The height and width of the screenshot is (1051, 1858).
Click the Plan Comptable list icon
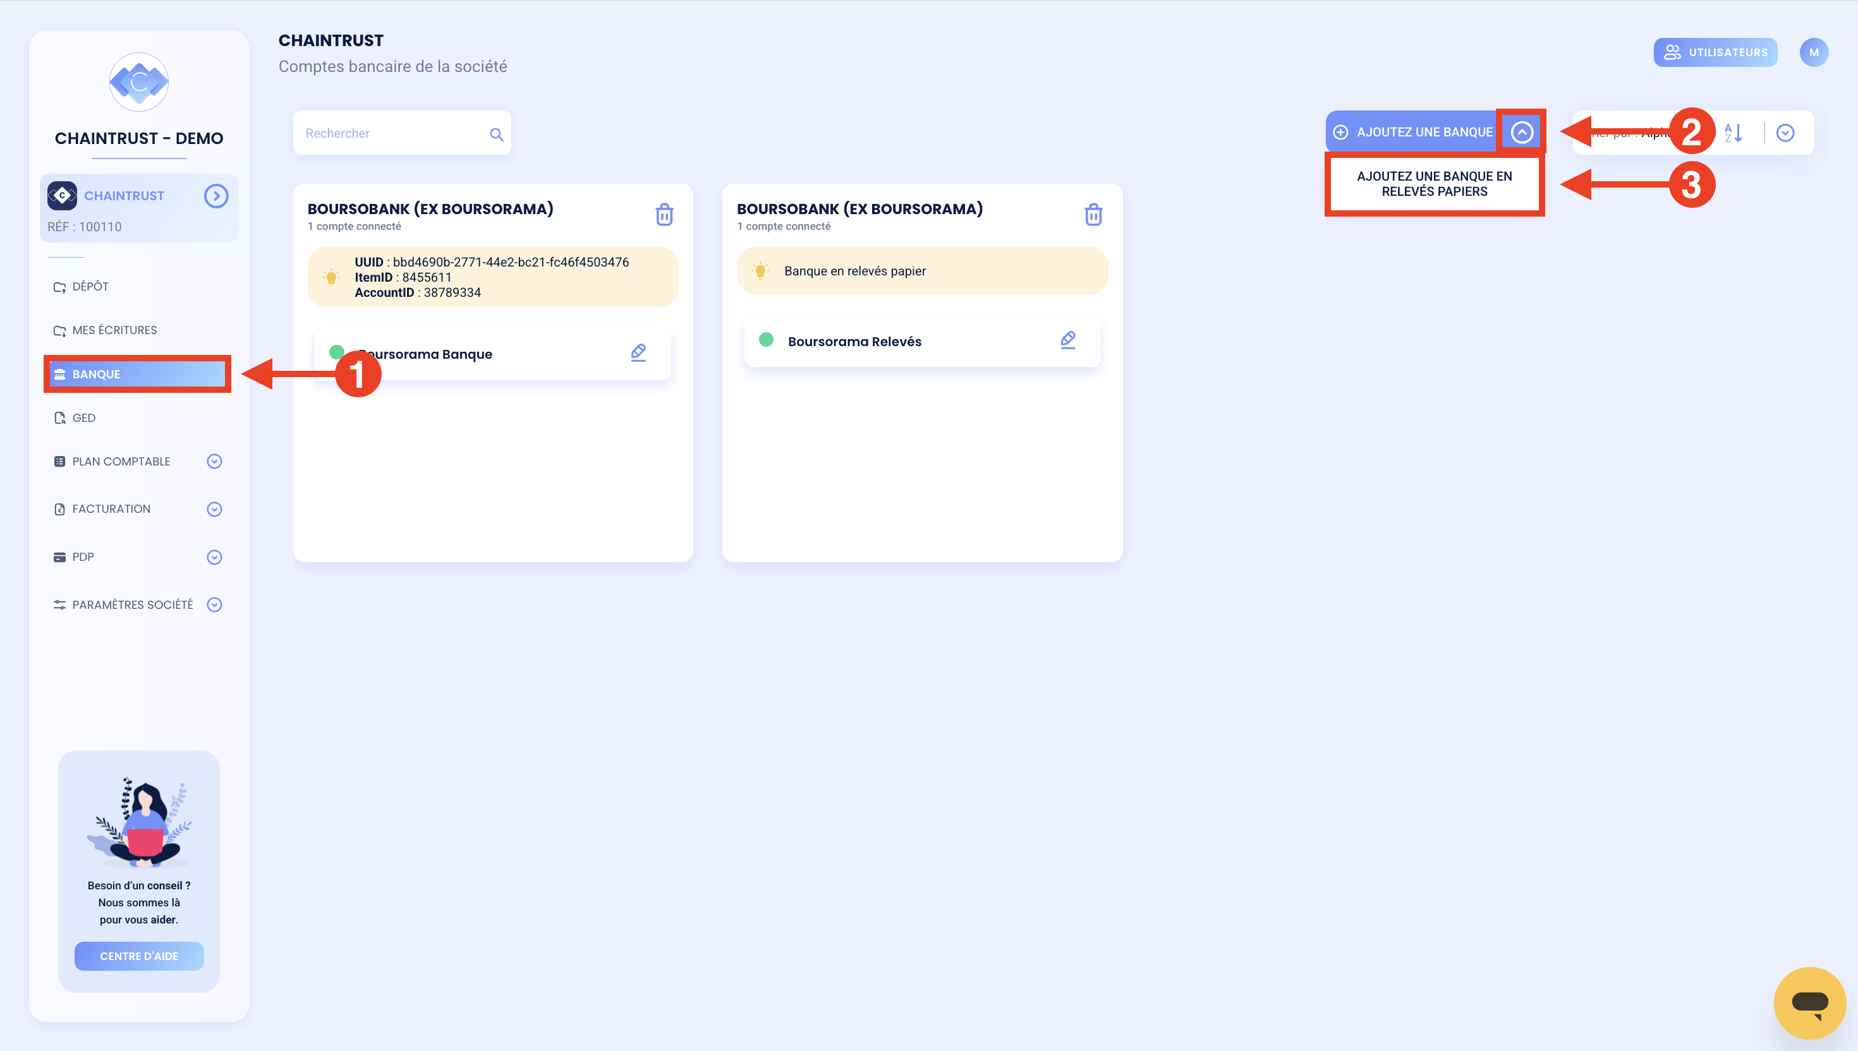60,461
